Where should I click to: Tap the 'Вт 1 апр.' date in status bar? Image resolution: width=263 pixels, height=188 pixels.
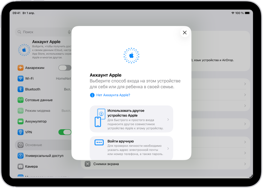click(x=29, y=13)
